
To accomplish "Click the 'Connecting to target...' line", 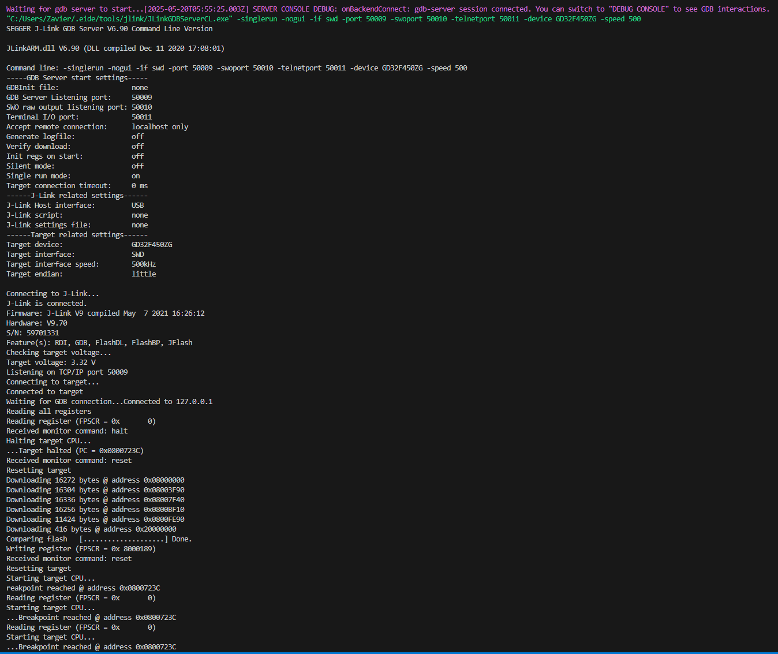I will click(53, 382).
